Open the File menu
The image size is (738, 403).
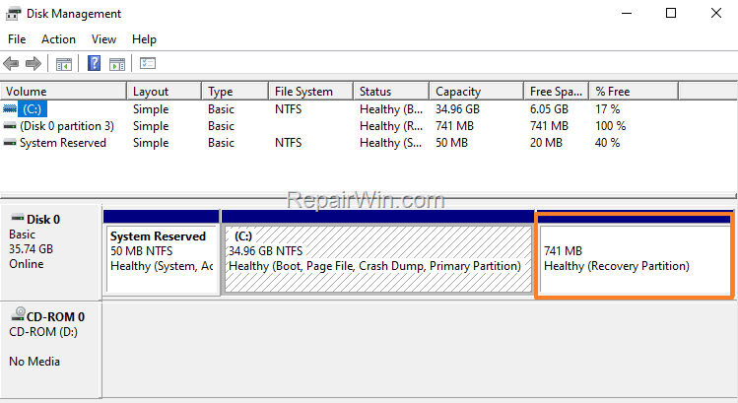pyautogui.click(x=17, y=39)
